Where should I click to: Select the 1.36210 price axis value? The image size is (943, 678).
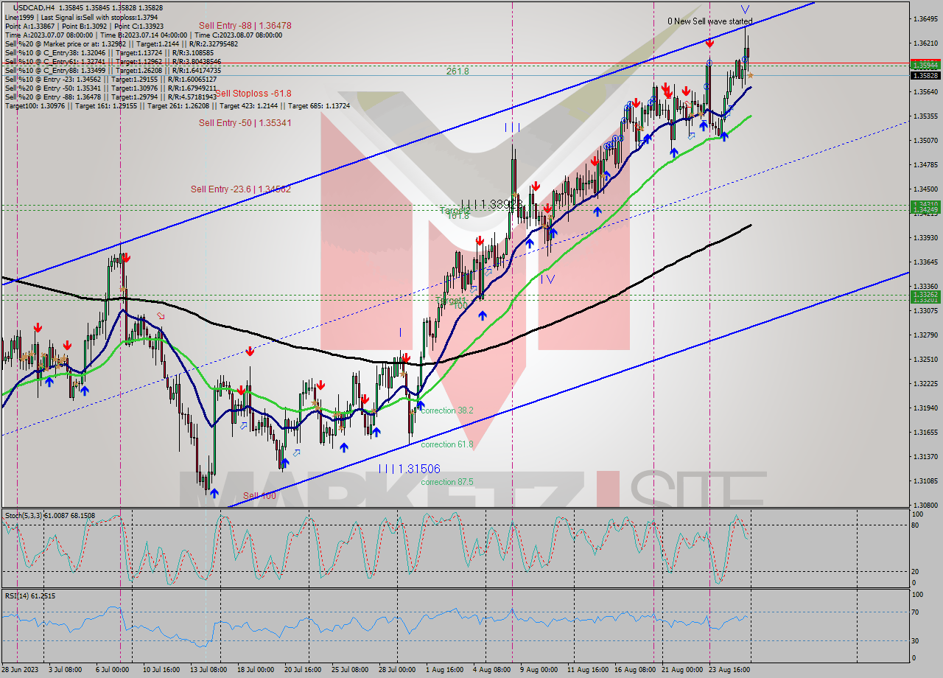(x=925, y=43)
